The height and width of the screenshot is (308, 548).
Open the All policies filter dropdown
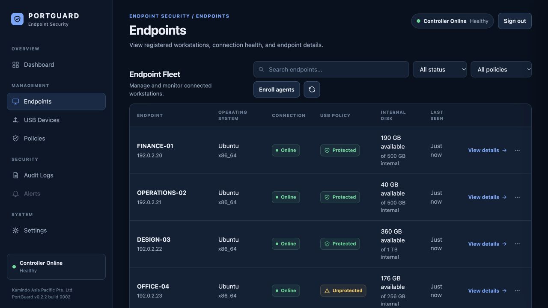[501, 69]
